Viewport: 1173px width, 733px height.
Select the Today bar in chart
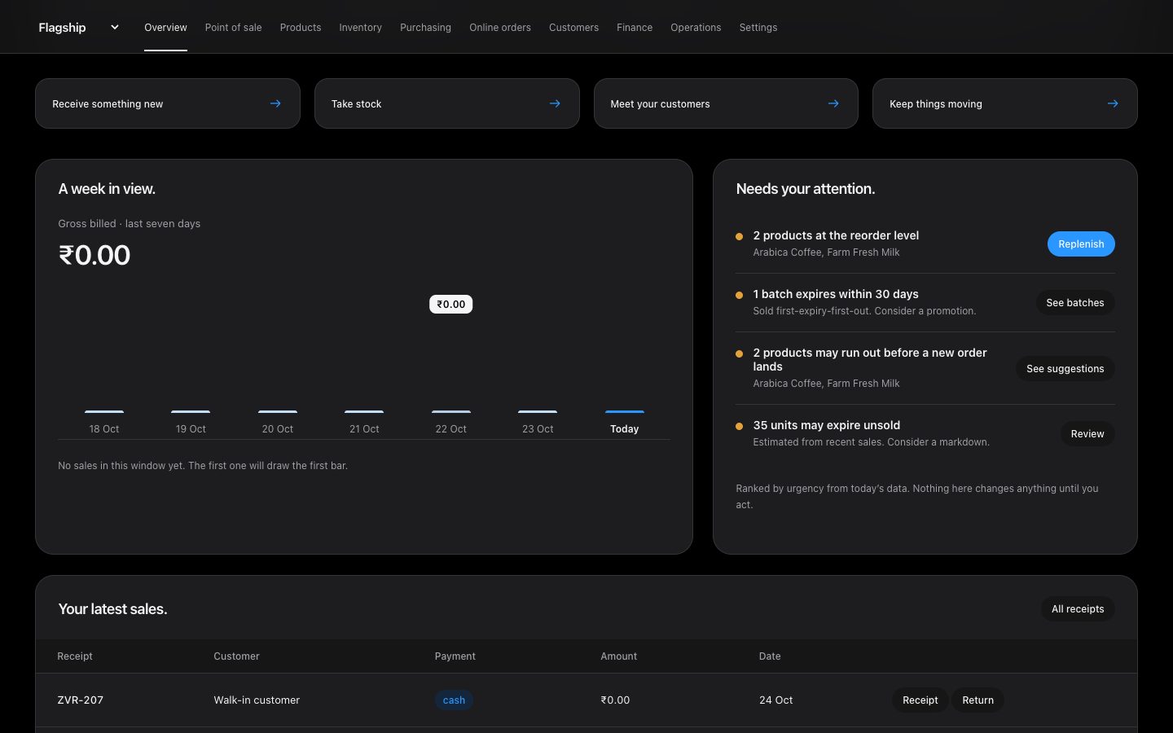click(625, 411)
